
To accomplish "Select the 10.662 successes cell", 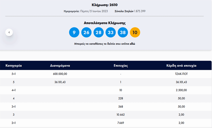I will [121, 115].
